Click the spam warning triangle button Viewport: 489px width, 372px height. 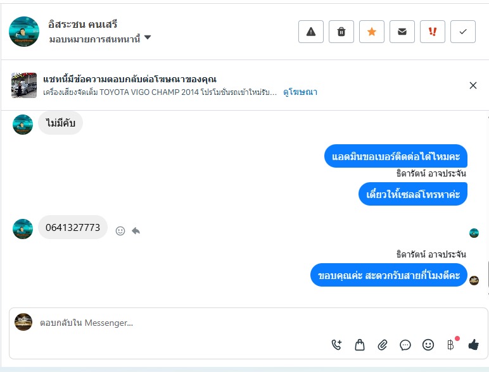pos(311,32)
